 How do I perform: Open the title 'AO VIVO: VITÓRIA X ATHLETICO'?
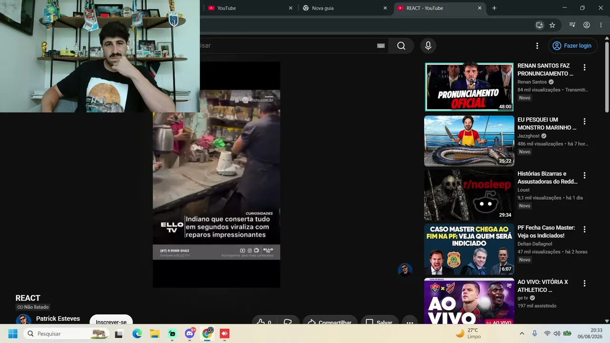click(543, 285)
